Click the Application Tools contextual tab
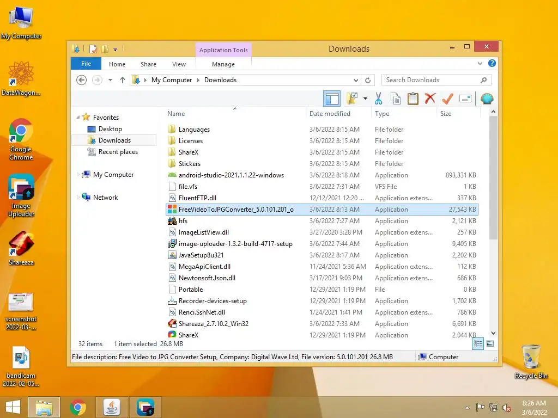The width and height of the screenshot is (558, 418). coord(223,50)
